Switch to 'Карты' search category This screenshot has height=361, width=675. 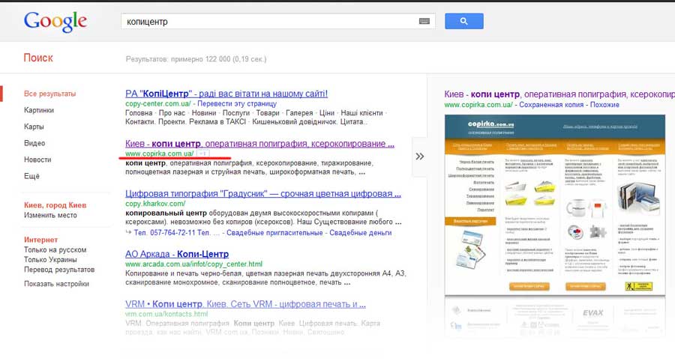(x=34, y=127)
